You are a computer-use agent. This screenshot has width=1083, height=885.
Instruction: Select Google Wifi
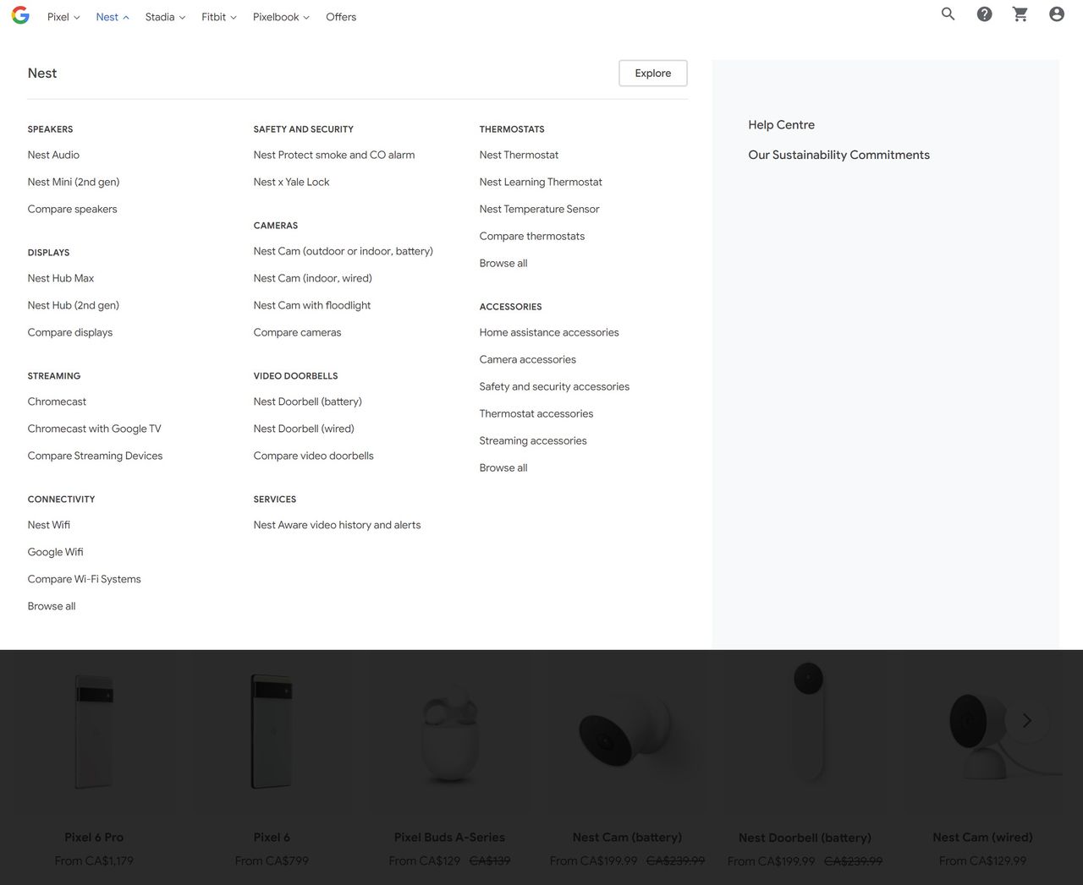pyautogui.click(x=55, y=552)
